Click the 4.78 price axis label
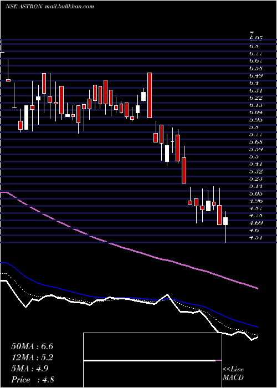This screenshot has height=388, width=277. (x=256, y=215)
